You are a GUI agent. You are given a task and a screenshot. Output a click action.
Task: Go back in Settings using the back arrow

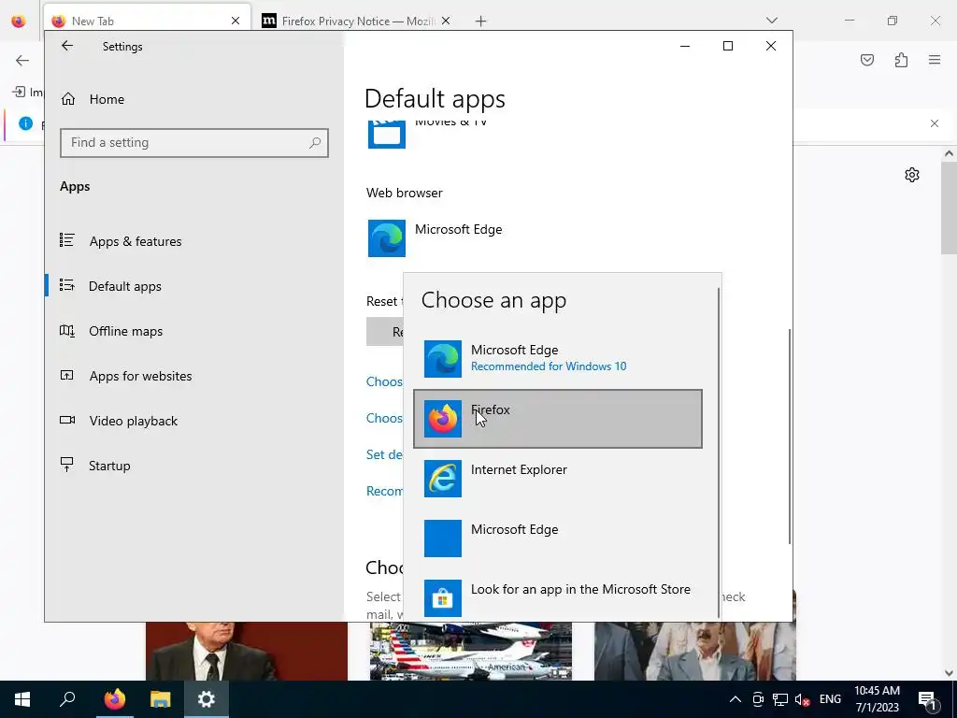67,46
